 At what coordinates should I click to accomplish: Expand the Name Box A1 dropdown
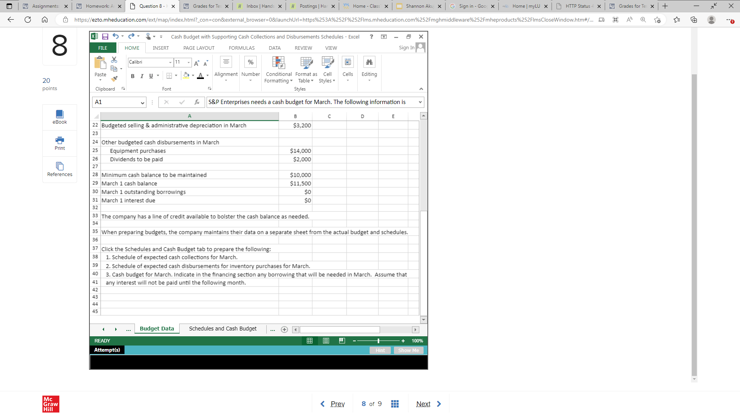point(142,102)
